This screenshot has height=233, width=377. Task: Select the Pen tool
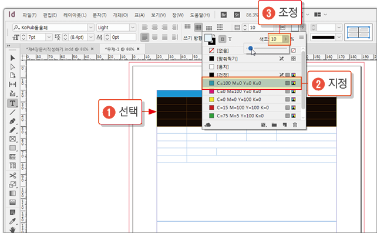(x=12, y=121)
